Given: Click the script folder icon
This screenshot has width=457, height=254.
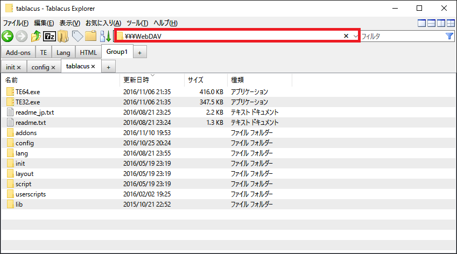Looking at the screenshot, I should 10,184.
